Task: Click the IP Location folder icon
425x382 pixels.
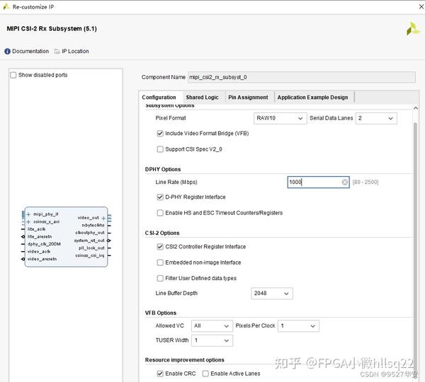Action: [x=57, y=51]
